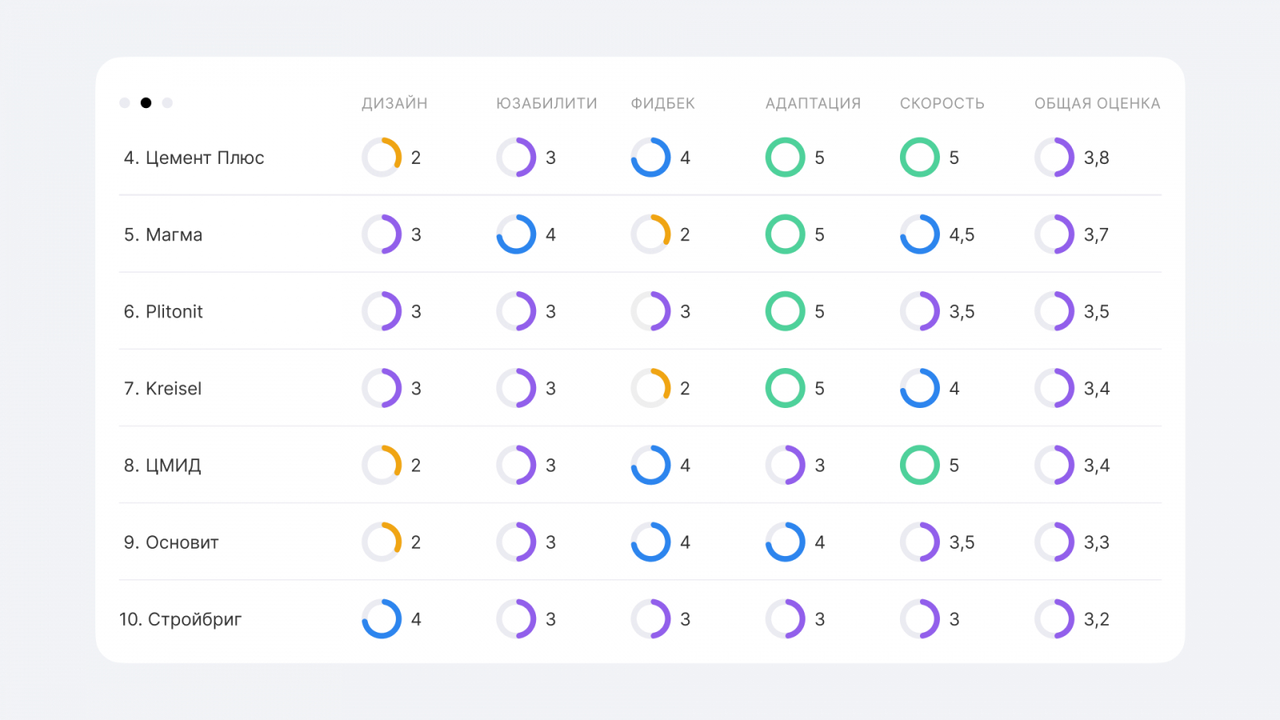This screenshot has height=720, width=1280.
Task: Click Plitonit overall score ring 3,5
Action: tap(1054, 311)
